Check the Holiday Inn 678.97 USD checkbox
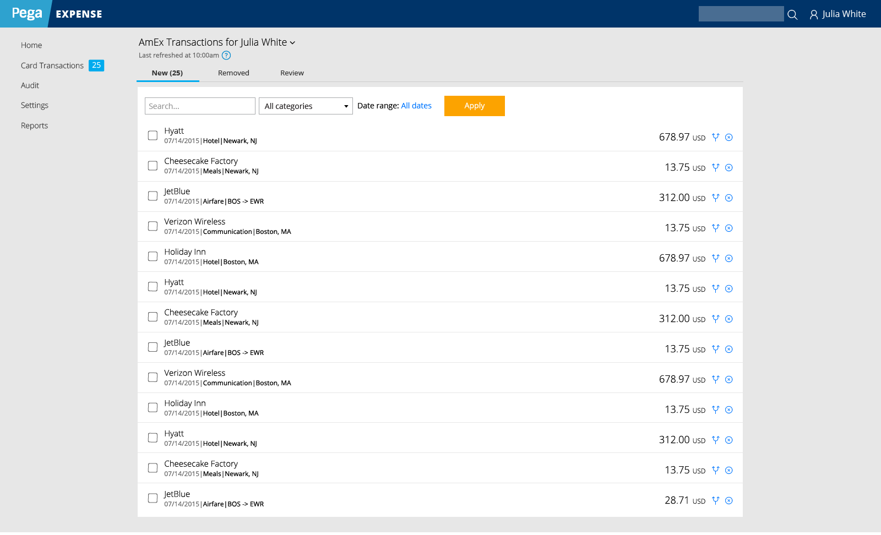 coord(153,256)
